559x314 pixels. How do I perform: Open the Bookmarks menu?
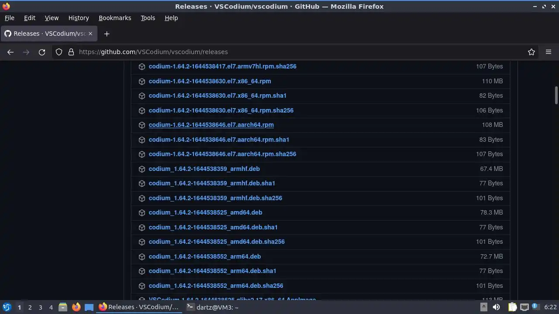pyautogui.click(x=115, y=18)
